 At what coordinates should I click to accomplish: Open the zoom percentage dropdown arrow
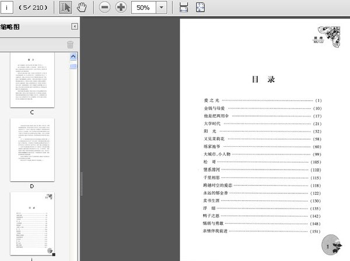pyautogui.click(x=161, y=8)
